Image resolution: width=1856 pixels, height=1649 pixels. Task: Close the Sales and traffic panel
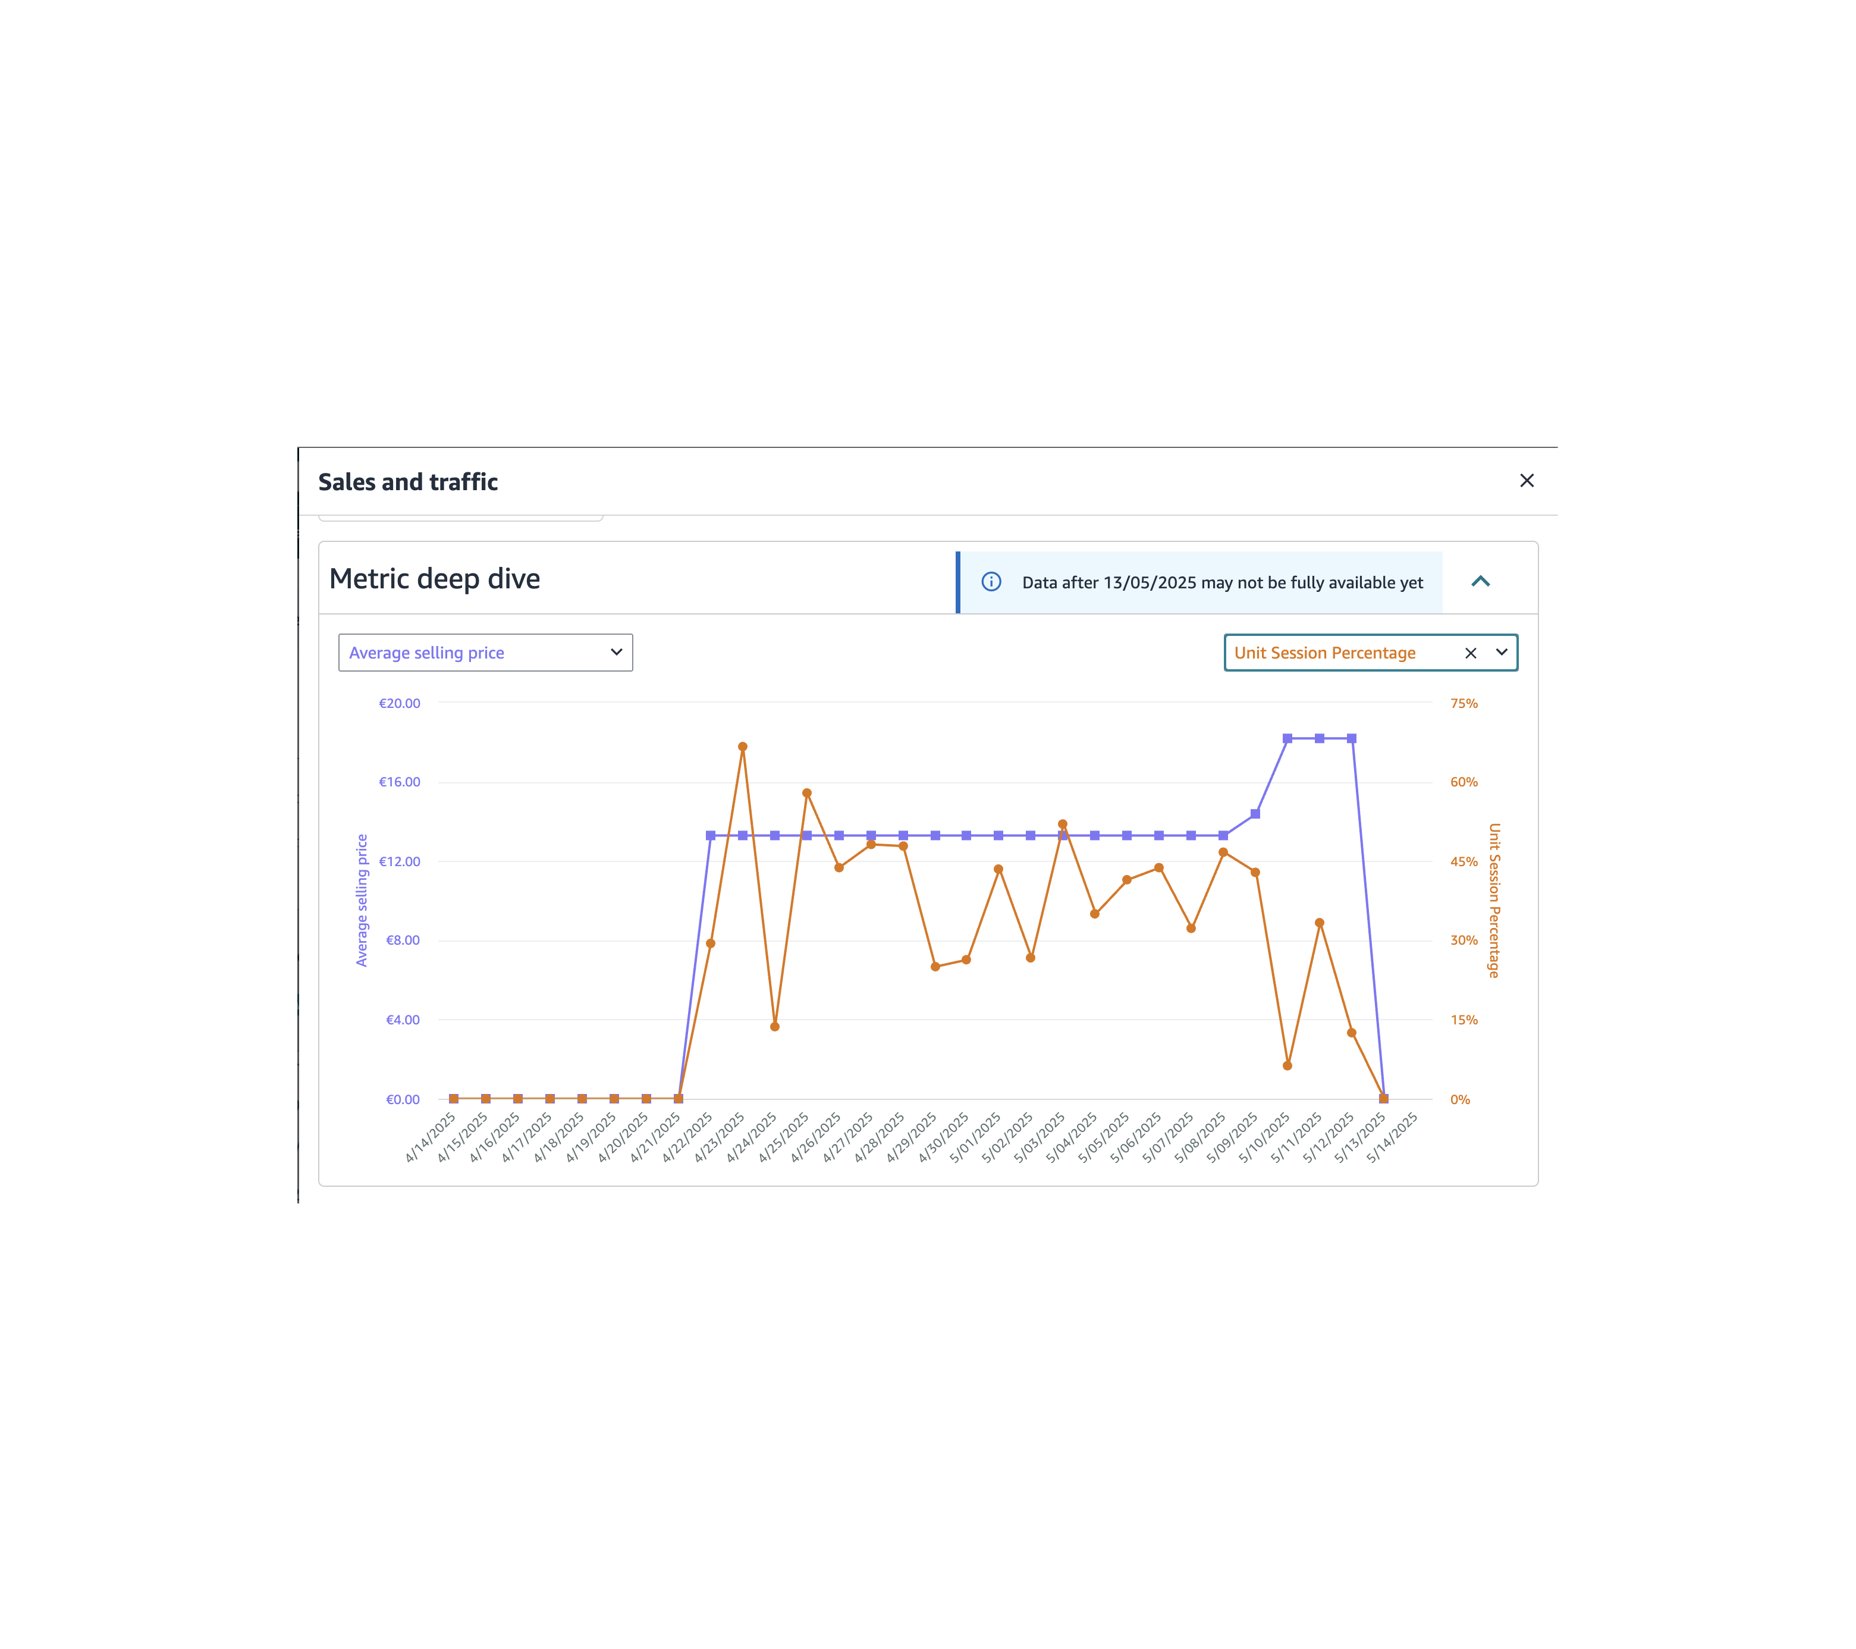pos(1527,481)
